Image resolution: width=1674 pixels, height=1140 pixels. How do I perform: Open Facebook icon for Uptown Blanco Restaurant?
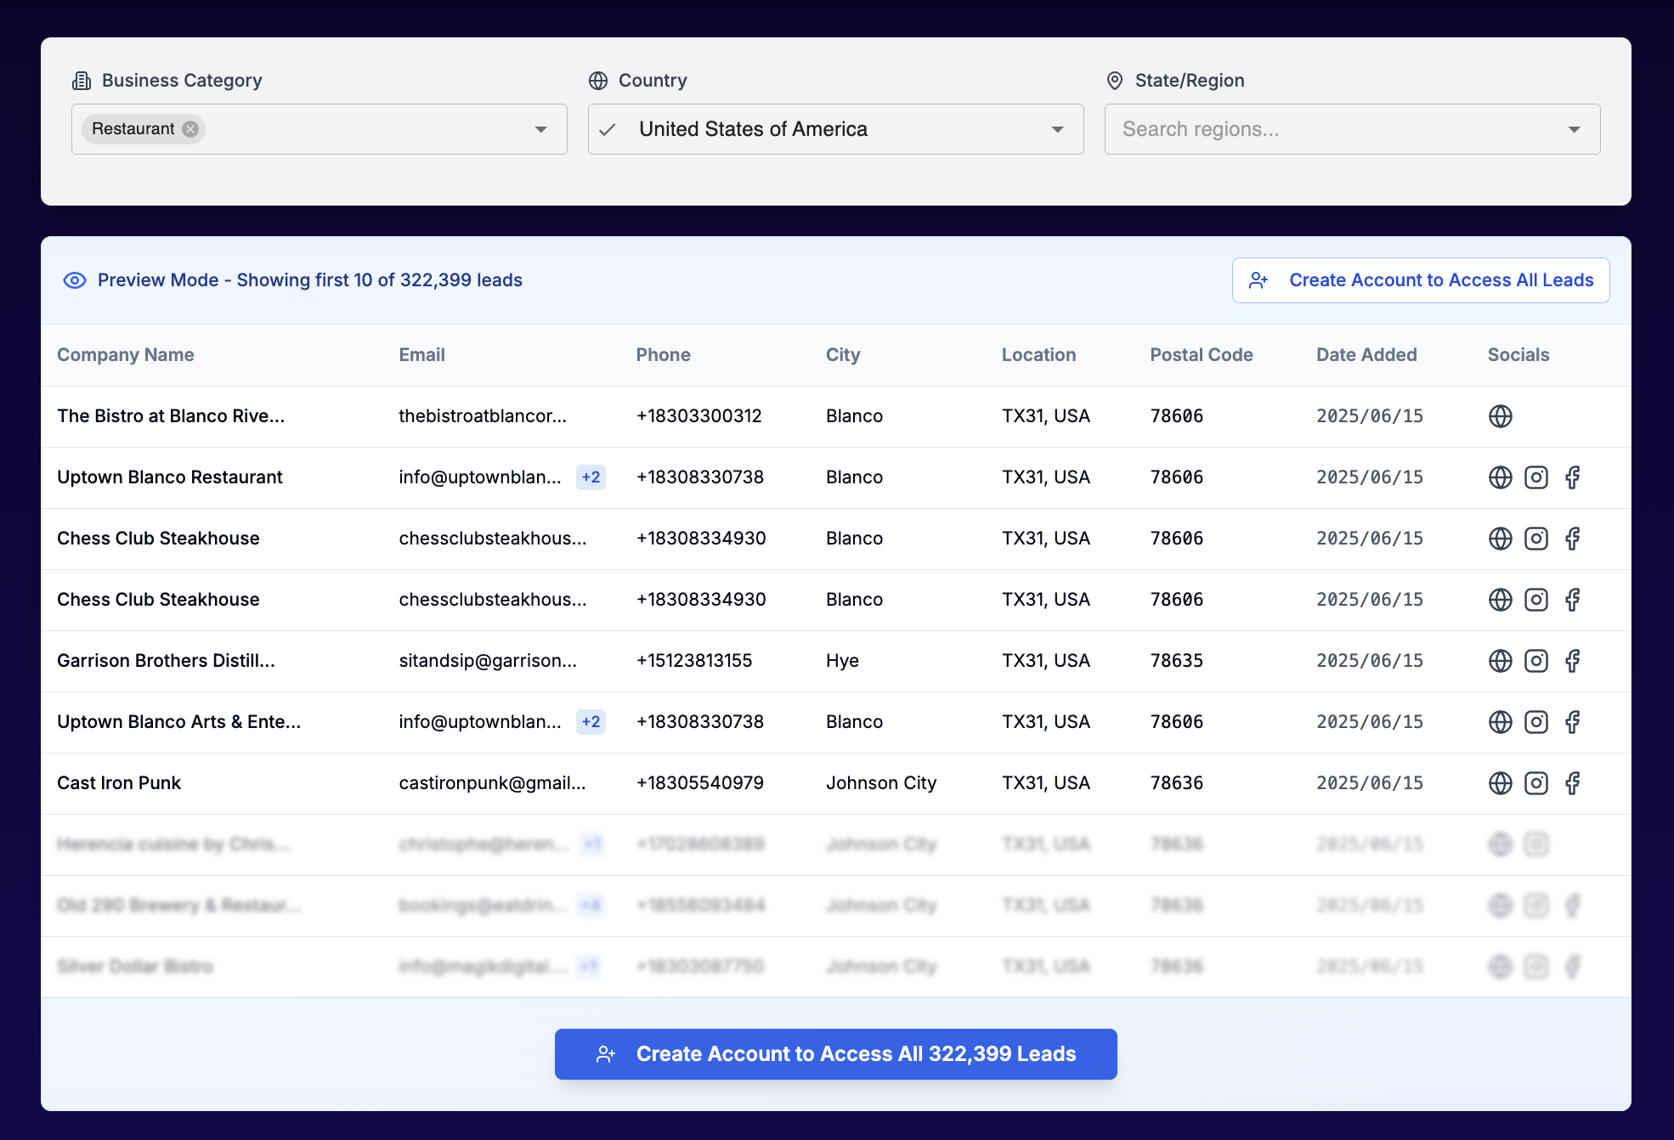1572,477
